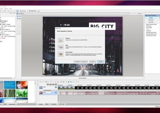Click the Color Sets button in properties

pyautogui.click(x=151, y=22)
